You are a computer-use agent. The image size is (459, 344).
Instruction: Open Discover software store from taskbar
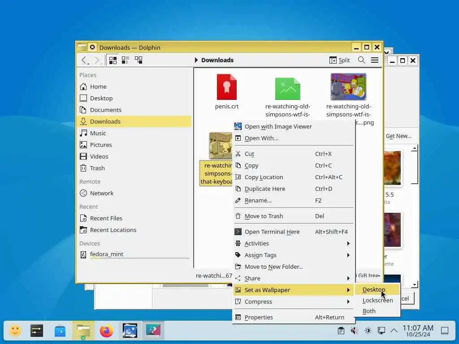(x=60, y=331)
